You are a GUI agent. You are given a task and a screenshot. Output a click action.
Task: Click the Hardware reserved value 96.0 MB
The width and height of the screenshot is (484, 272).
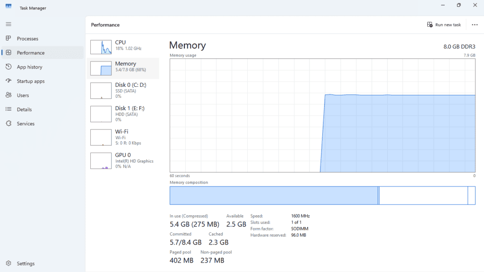tap(299, 235)
